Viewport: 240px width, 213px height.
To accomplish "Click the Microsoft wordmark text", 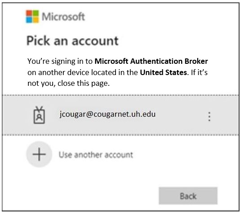I will [63, 17].
